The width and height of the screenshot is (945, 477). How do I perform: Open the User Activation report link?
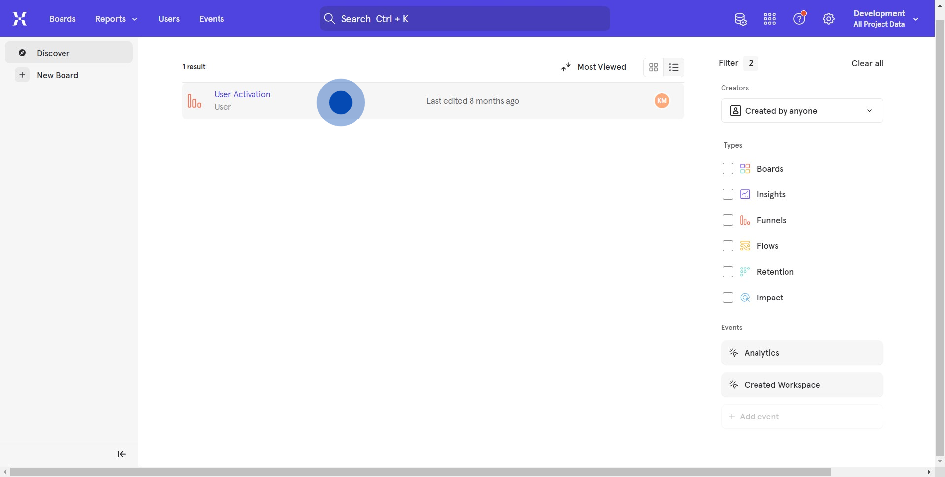pos(242,94)
